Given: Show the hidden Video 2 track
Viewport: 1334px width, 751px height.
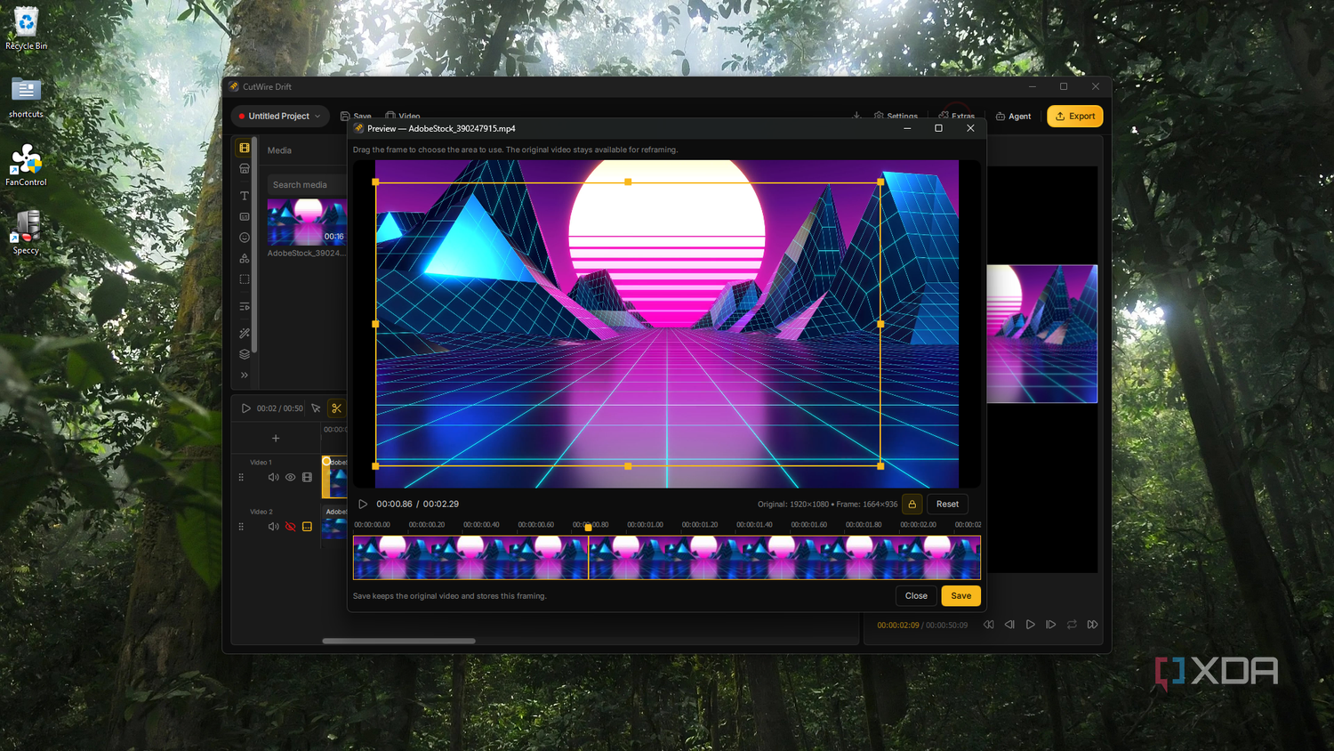Looking at the screenshot, I should [290, 527].
